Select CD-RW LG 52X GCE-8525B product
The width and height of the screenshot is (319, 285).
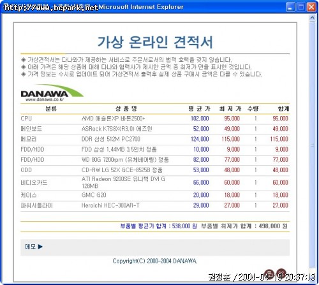[122, 170]
